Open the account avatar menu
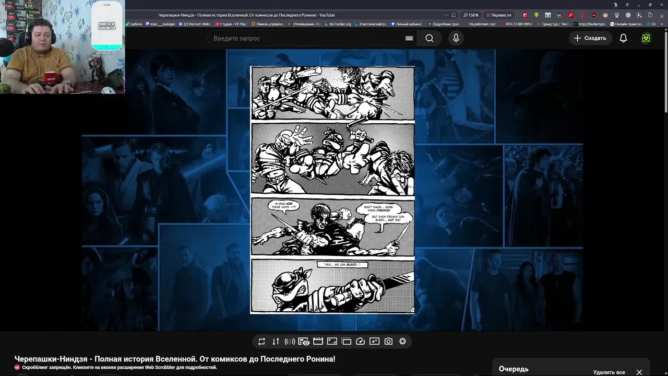 (x=646, y=38)
